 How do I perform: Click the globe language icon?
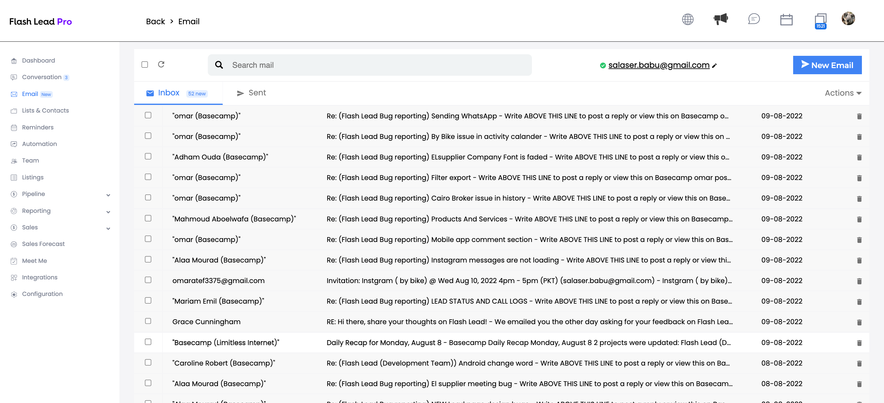(687, 20)
